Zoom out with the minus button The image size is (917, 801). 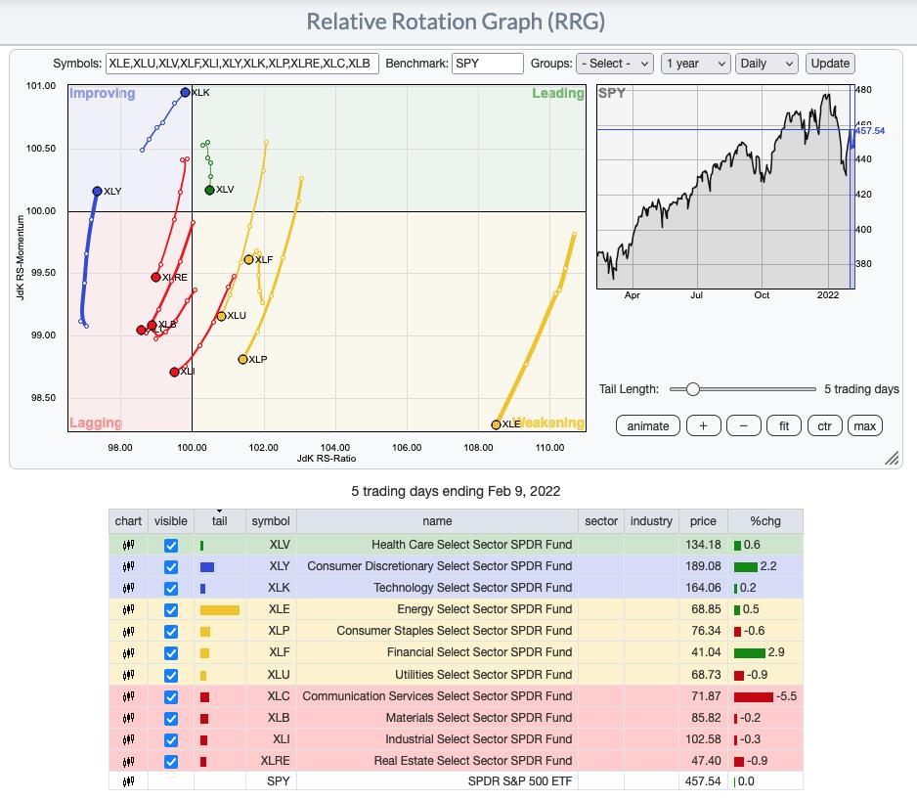click(x=743, y=426)
